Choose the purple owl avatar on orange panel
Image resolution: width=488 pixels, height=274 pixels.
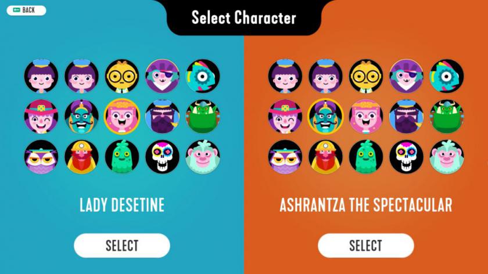click(x=285, y=157)
